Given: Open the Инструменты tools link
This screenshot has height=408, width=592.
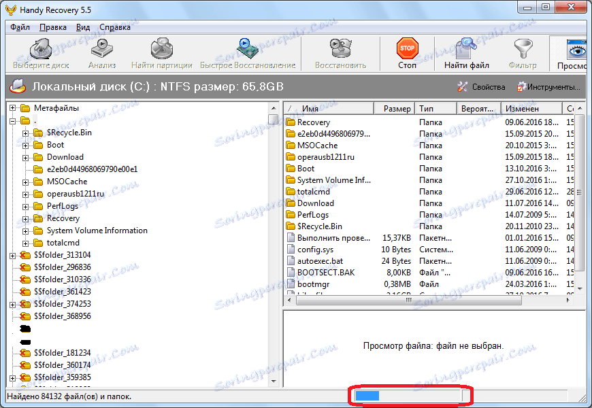Looking at the screenshot, I should tap(548, 87).
